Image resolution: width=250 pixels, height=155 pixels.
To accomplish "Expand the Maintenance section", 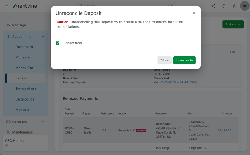I will (43, 132).
